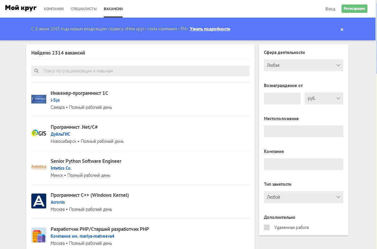Open the Компании tab
377x249 pixels.
[54, 9]
